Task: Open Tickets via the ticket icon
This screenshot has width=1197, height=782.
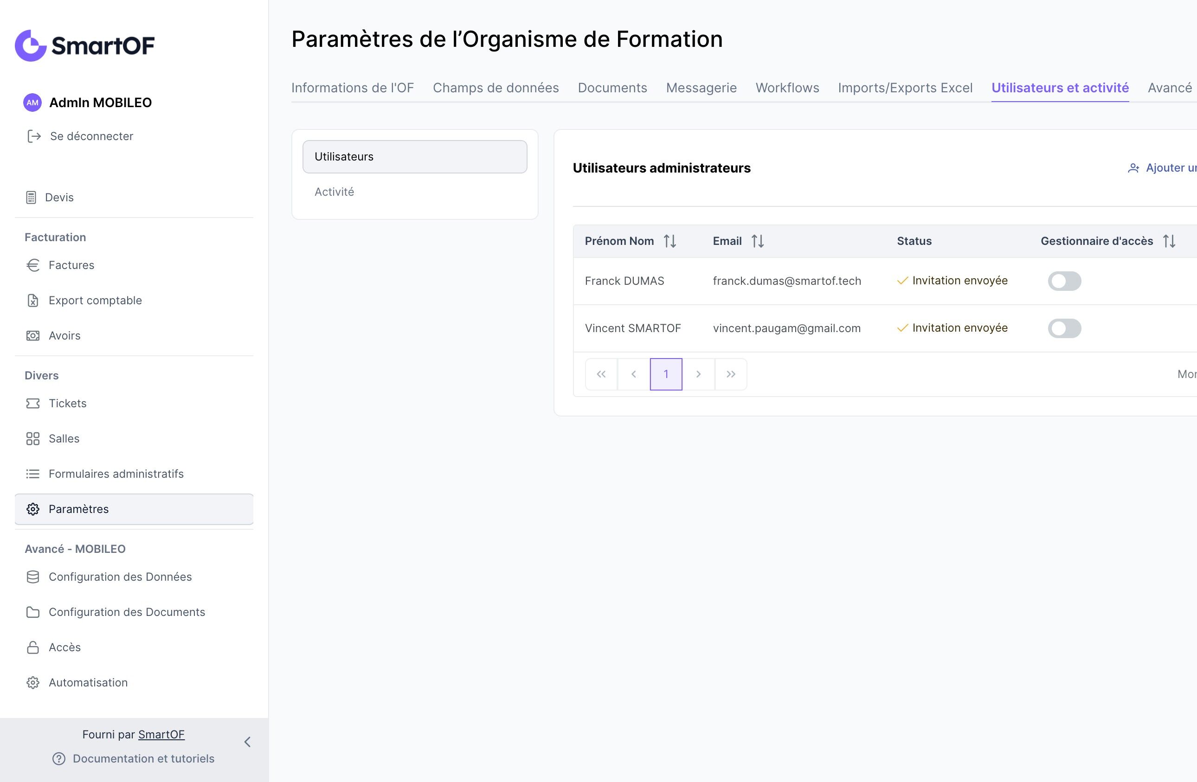Action: (x=32, y=404)
